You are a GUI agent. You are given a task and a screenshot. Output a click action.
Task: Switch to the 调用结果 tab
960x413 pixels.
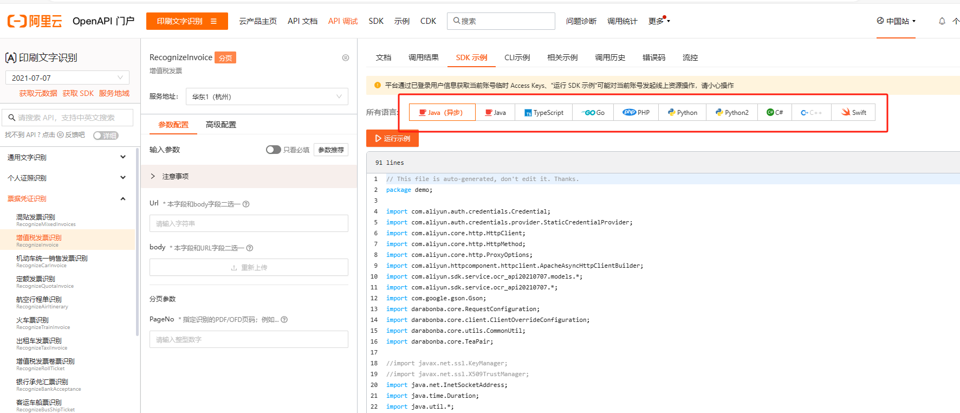[x=424, y=57]
